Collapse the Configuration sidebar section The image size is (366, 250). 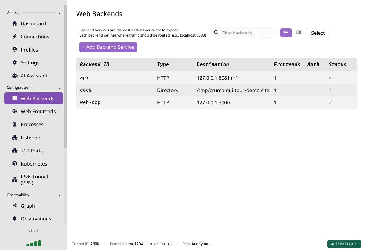[59, 87]
